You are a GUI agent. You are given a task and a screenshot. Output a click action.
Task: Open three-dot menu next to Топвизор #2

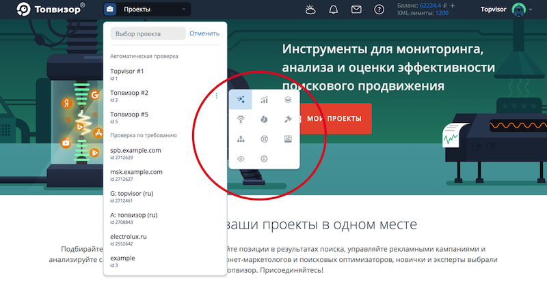click(217, 96)
